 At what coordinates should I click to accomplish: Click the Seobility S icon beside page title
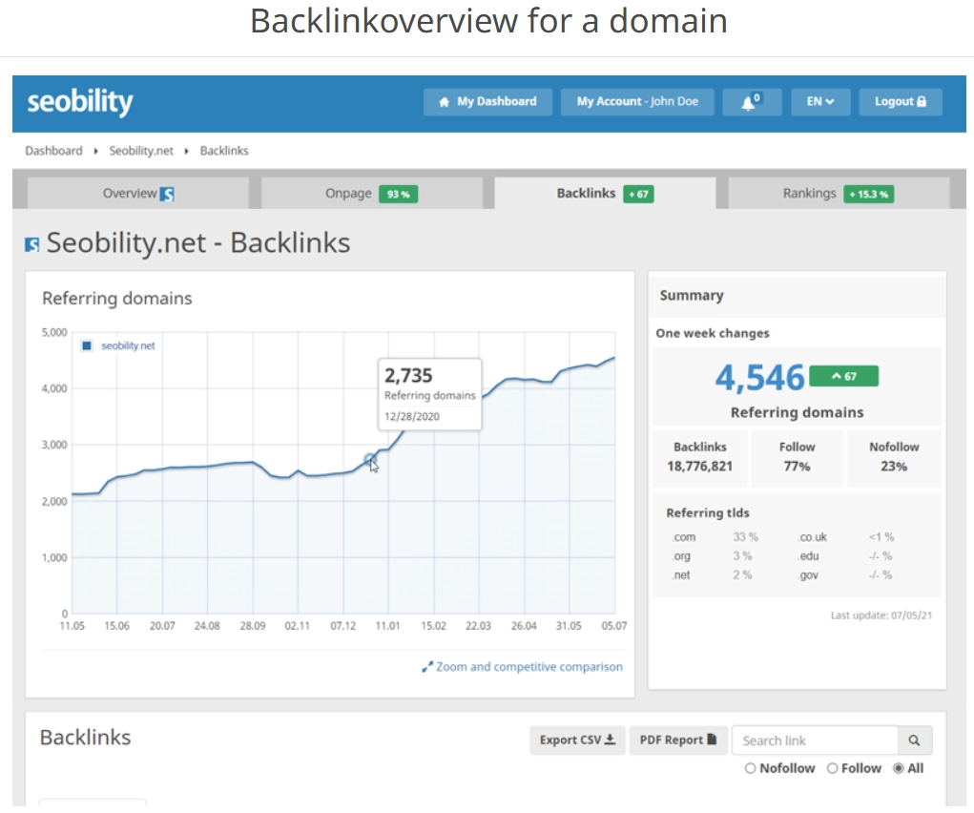32,244
